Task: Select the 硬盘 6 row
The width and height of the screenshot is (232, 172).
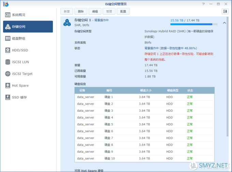Action: [x=144, y=131]
